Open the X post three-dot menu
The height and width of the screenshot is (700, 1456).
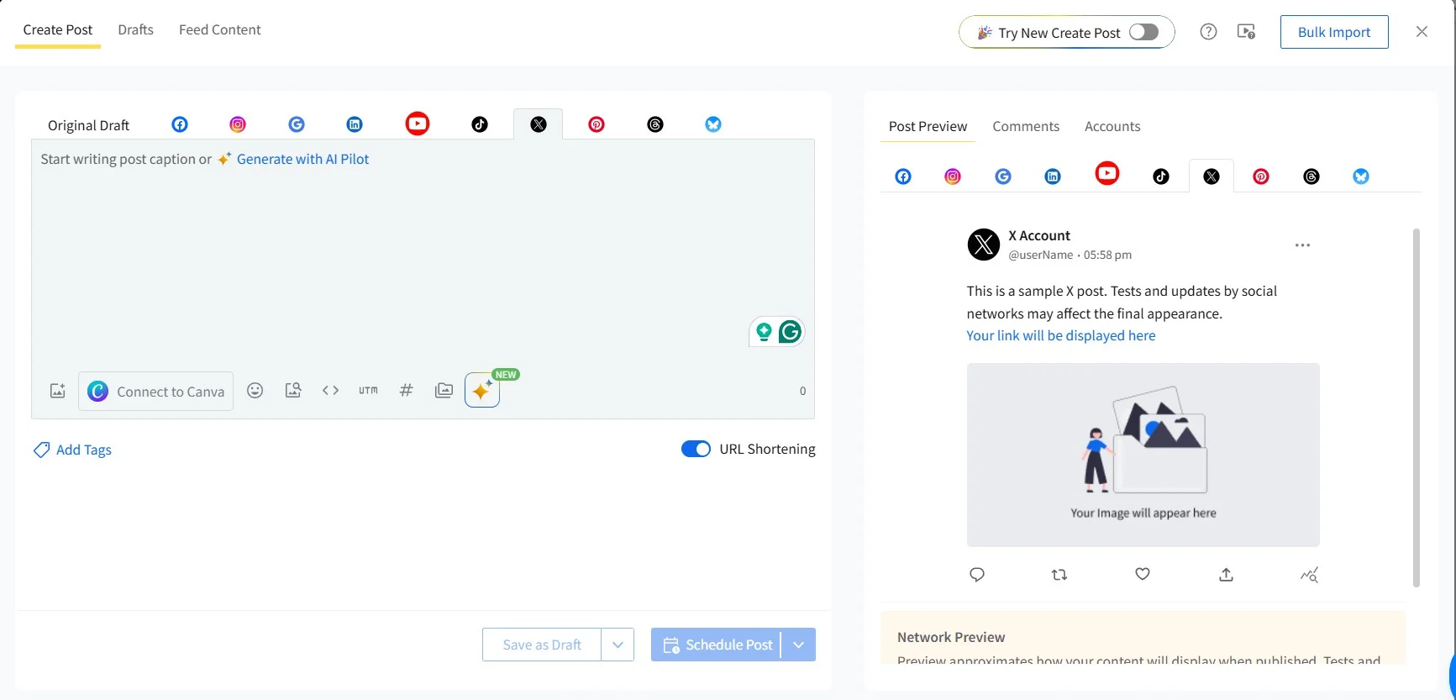pos(1302,245)
